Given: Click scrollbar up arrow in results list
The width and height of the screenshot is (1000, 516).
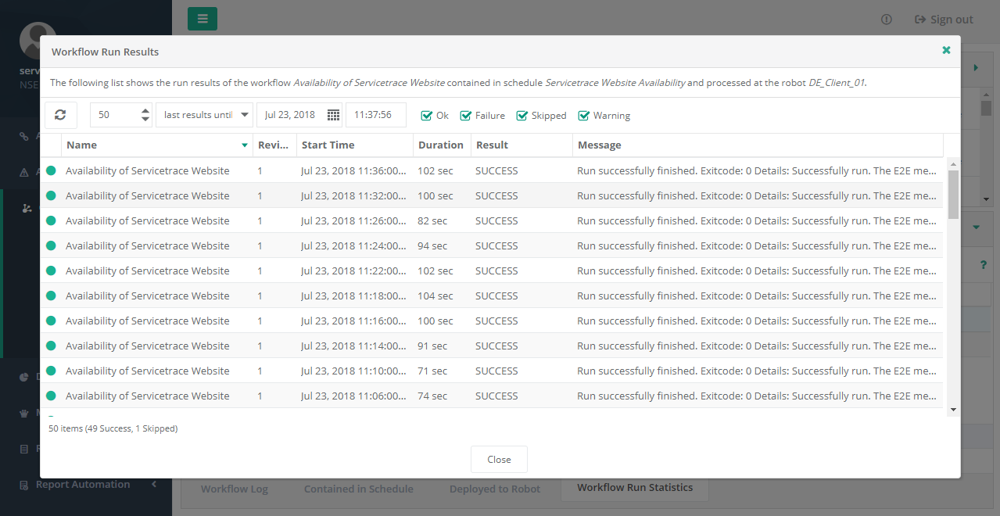Looking at the screenshot, I should coord(953,163).
